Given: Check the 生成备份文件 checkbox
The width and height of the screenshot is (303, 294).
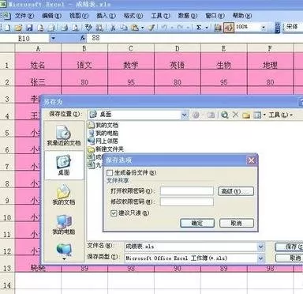Looking at the screenshot, I should (x=110, y=173).
